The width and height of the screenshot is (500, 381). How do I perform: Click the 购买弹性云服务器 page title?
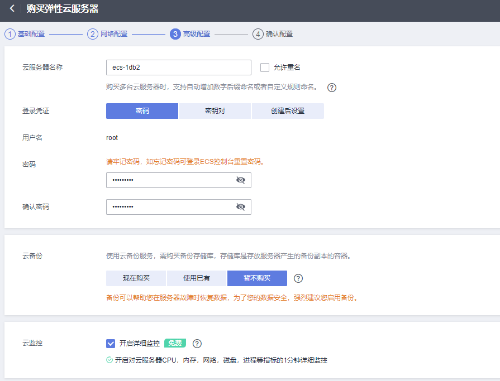tap(63, 8)
